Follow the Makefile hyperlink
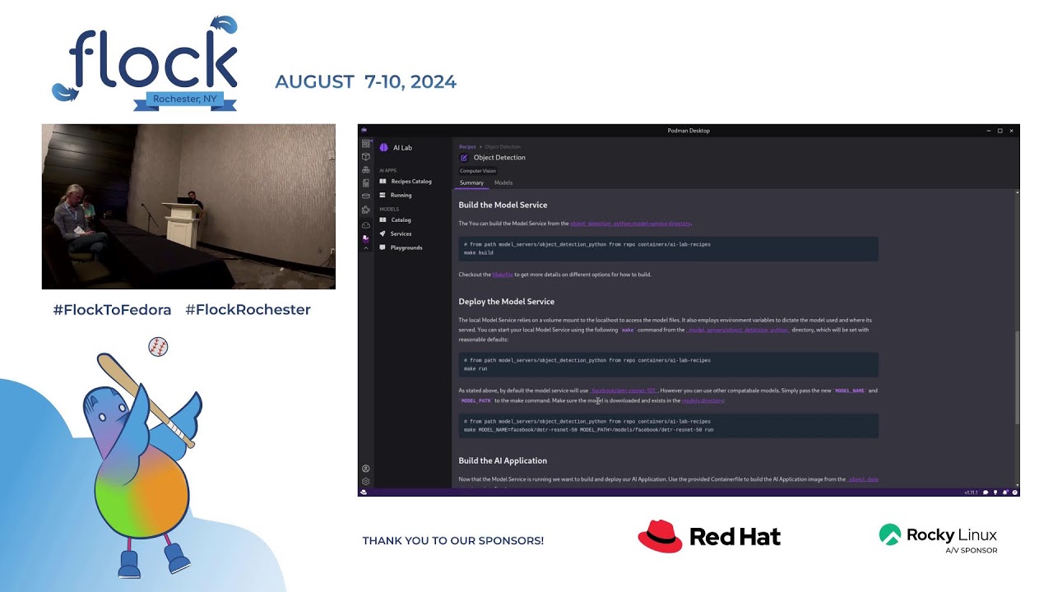This screenshot has height=592, width=1053. click(503, 275)
